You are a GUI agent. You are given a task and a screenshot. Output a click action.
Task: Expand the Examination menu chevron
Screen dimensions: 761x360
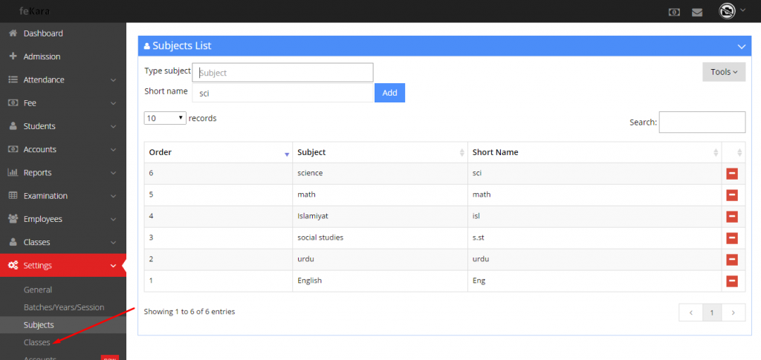[113, 196]
